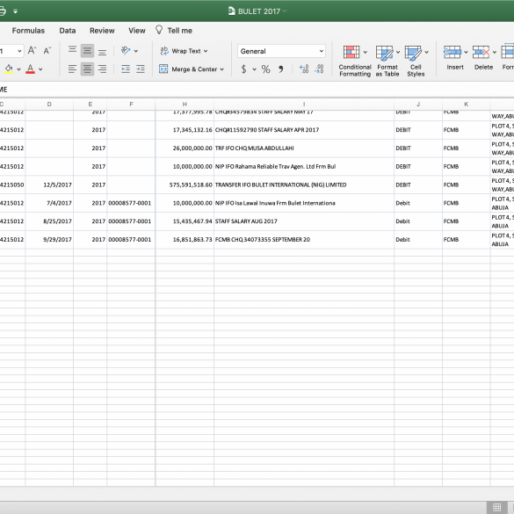Click cell TRF IFO CHQ MUSA ABDULLAHI
The image size is (514, 514).
pyautogui.click(x=304, y=148)
